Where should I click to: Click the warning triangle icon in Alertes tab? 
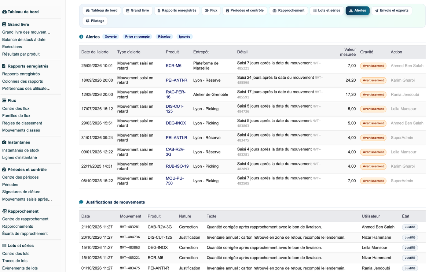click(x=351, y=11)
